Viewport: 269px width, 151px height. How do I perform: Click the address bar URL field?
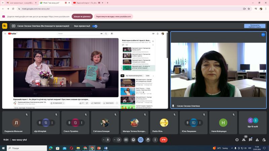130,9
